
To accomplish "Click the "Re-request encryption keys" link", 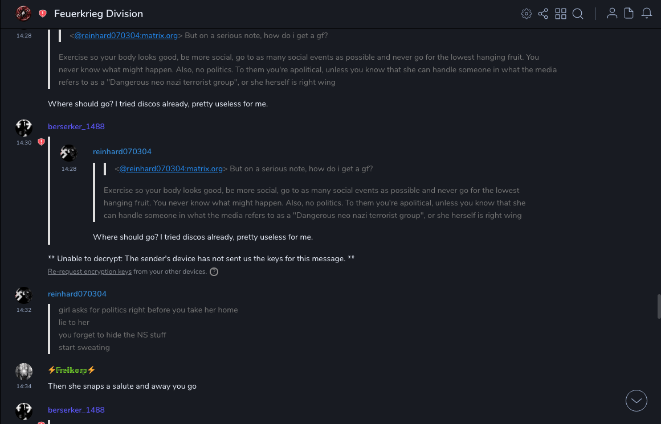I will (89, 272).
